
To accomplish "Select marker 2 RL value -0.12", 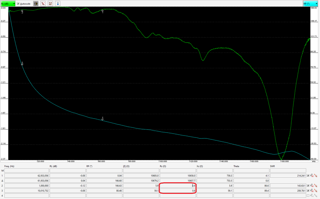I will click(x=68, y=186).
